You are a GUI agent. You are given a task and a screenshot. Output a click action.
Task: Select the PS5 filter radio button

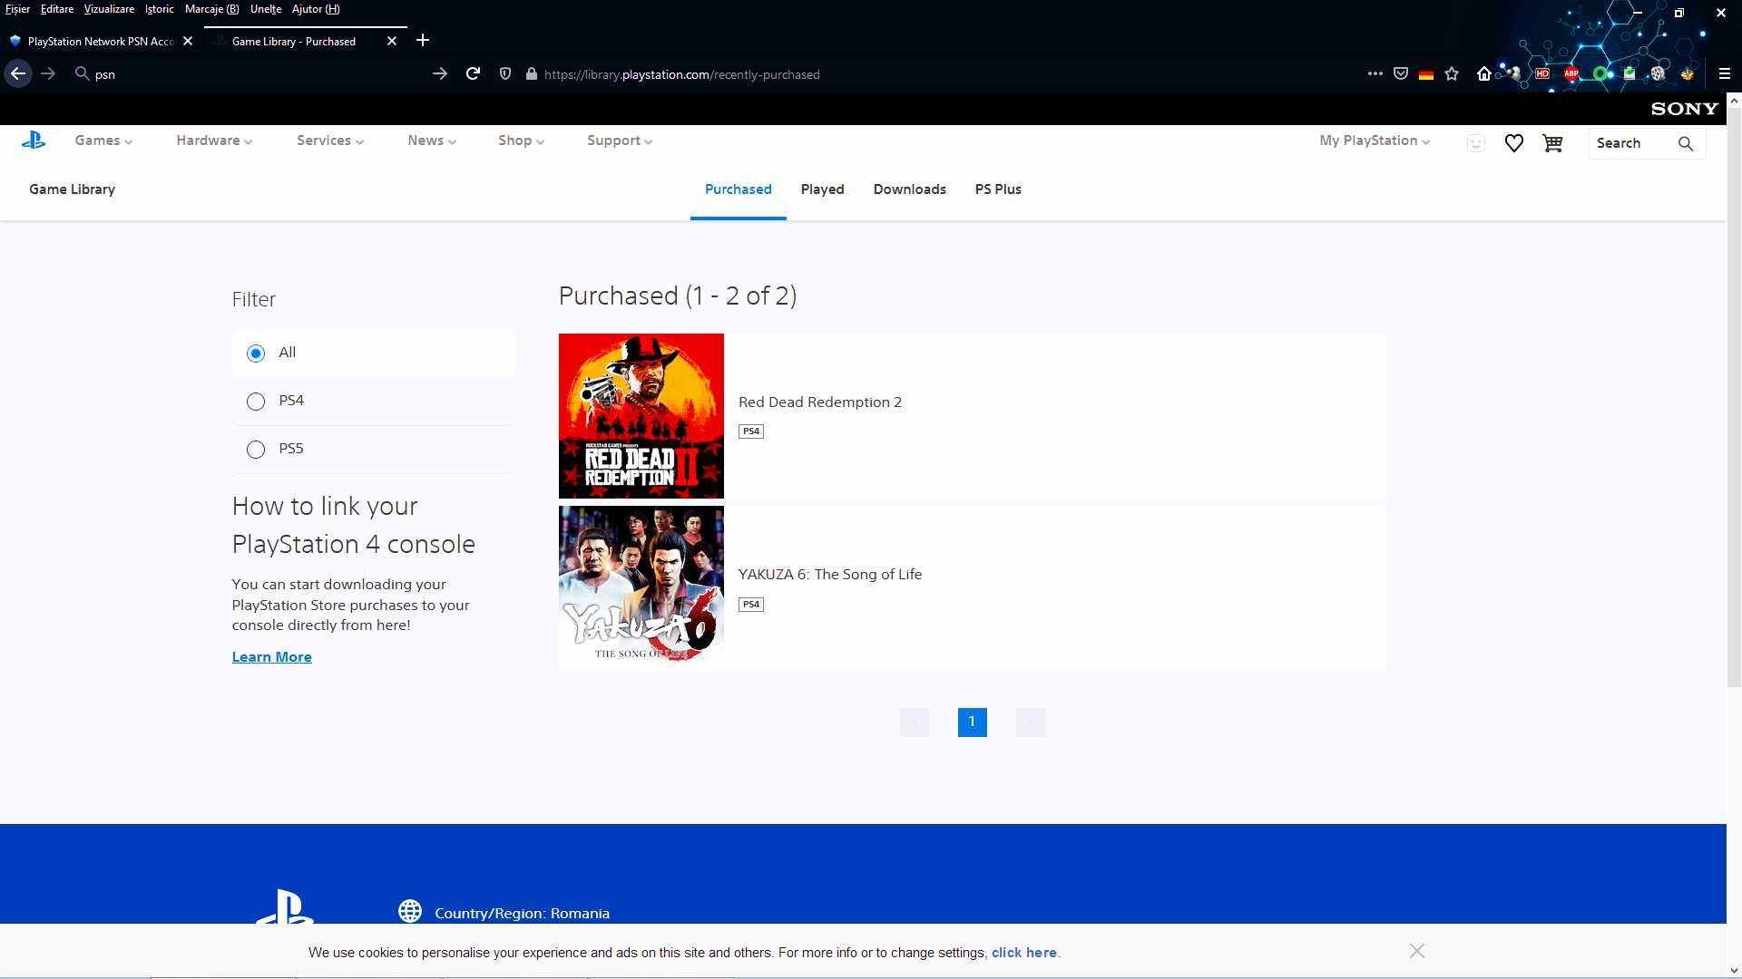tap(256, 450)
